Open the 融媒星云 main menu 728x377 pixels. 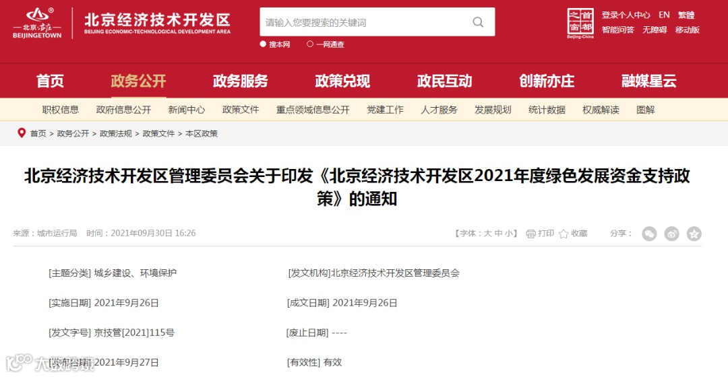[x=649, y=81]
